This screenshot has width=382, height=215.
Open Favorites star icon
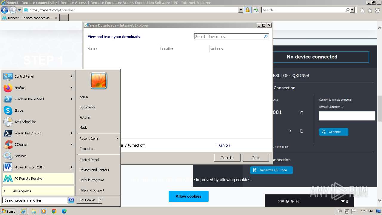(370, 10)
